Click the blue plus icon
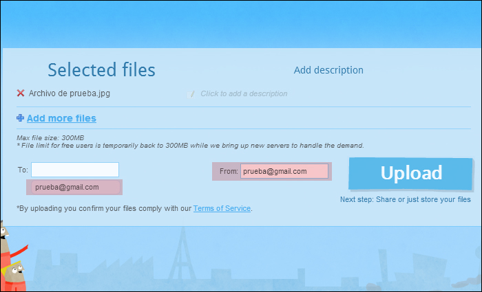The height and width of the screenshot is (292, 482). 21,118
